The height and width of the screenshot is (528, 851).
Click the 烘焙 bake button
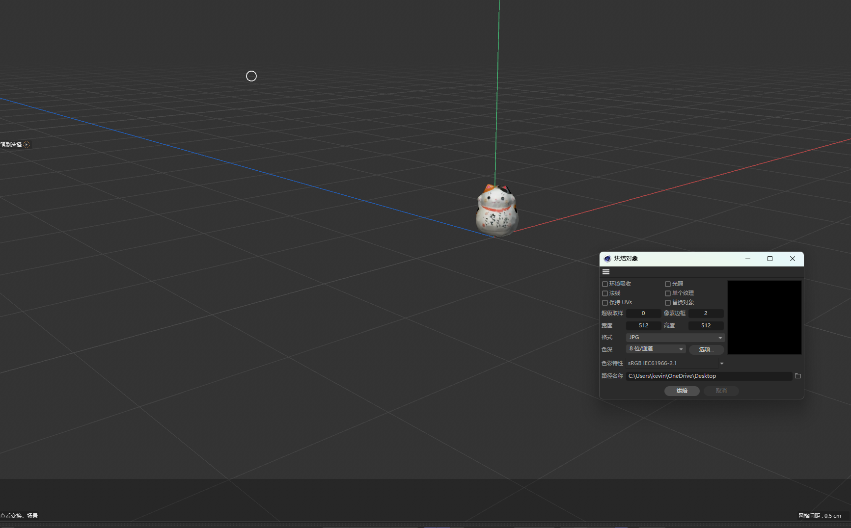point(682,391)
